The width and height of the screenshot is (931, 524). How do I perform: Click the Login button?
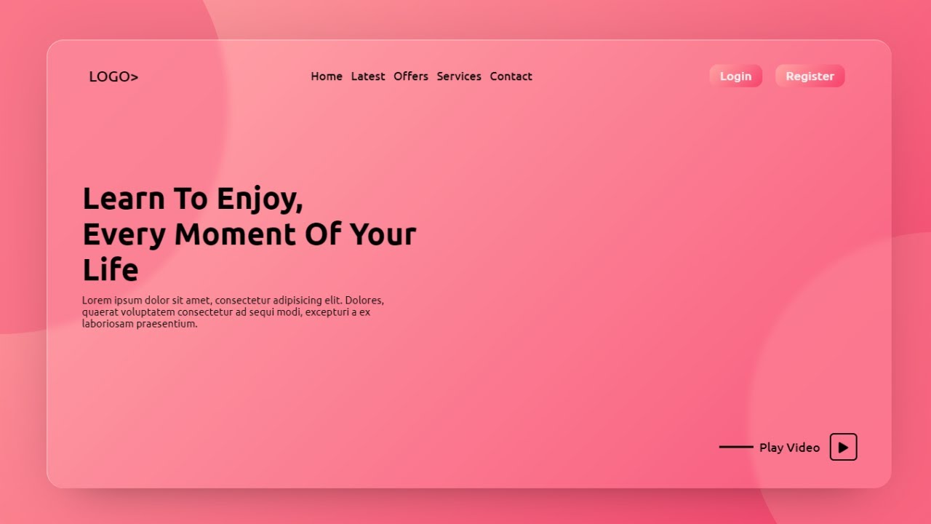click(735, 76)
